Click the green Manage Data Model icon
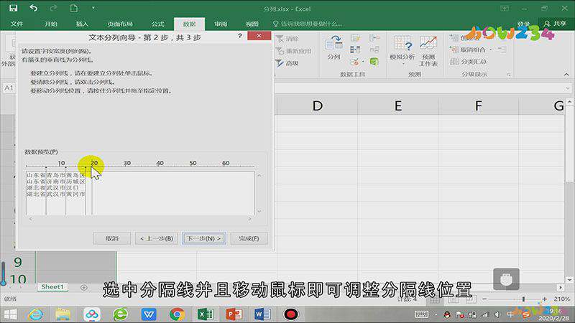The image size is (575, 323). click(x=374, y=62)
